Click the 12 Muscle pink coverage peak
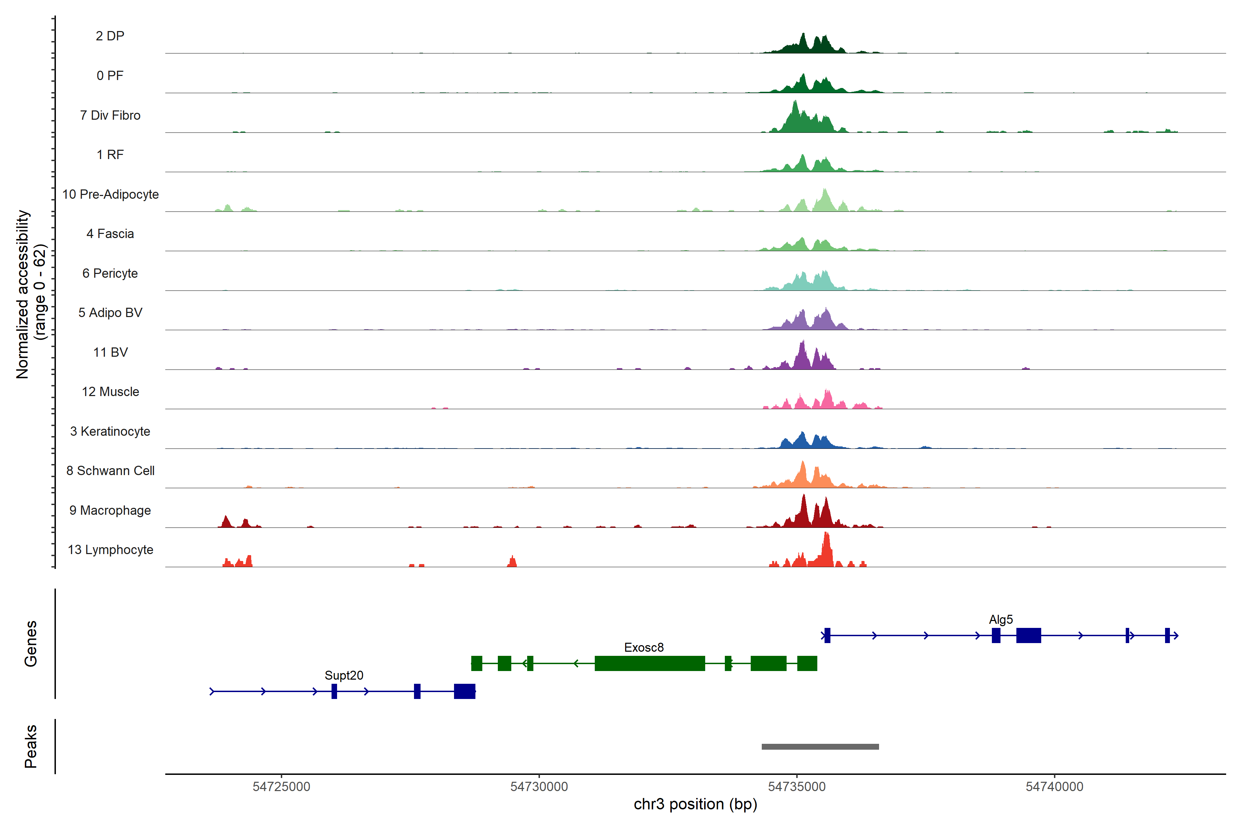Image resolution: width=1242 pixels, height=828 pixels. (827, 400)
